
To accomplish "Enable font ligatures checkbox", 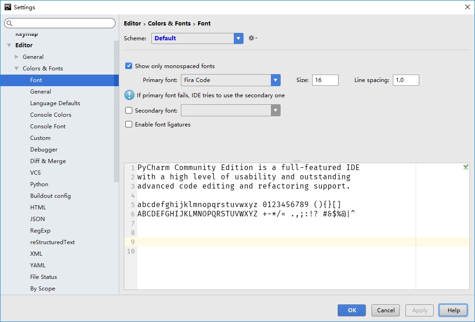I will (x=129, y=124).
